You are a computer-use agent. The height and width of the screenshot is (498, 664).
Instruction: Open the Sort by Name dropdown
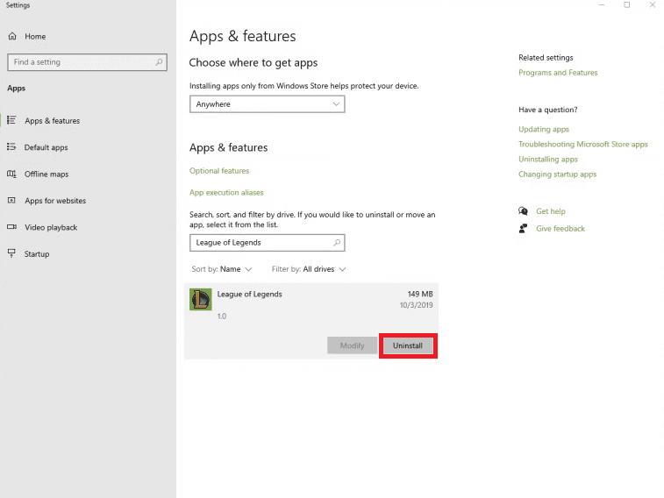[222, 269]
